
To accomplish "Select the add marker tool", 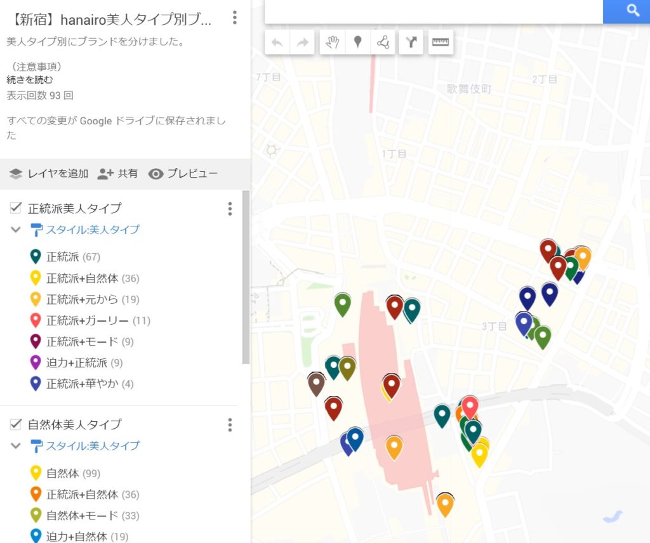I will pos(358,42).
